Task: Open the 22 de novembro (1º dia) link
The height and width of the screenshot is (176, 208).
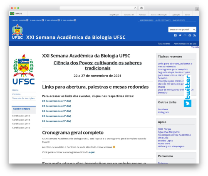Action: [x=57, y=101]
